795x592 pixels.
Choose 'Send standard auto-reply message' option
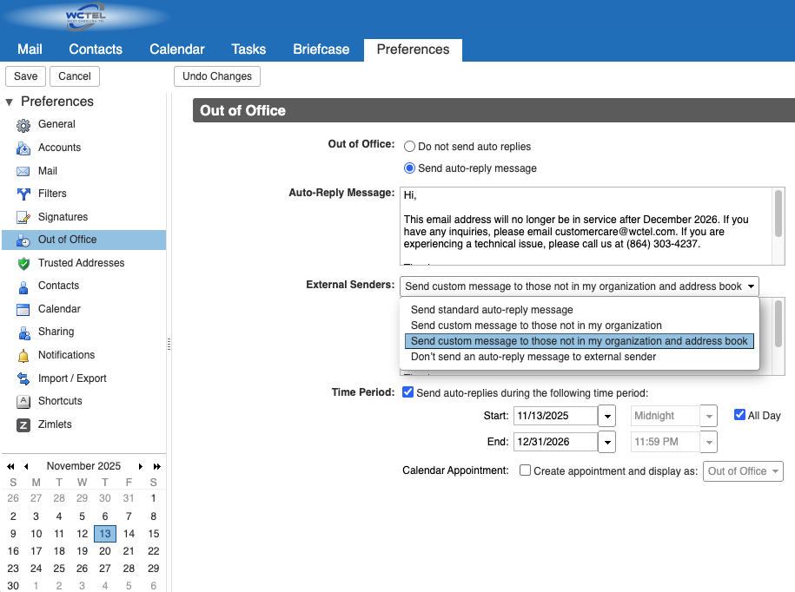tap(492, 310)
